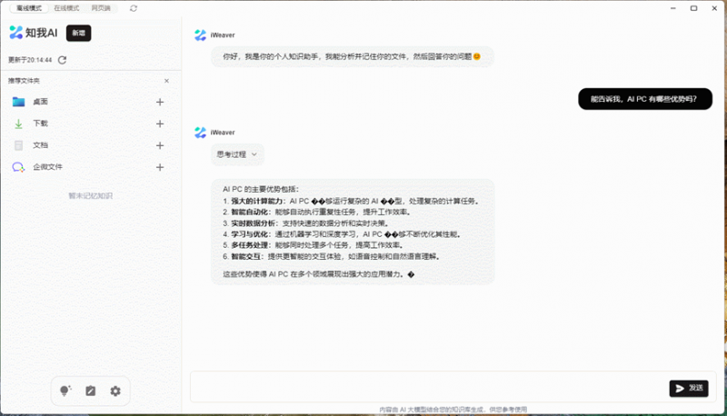Click the chat message input field

pyautogui.click(x=427, y=388)
